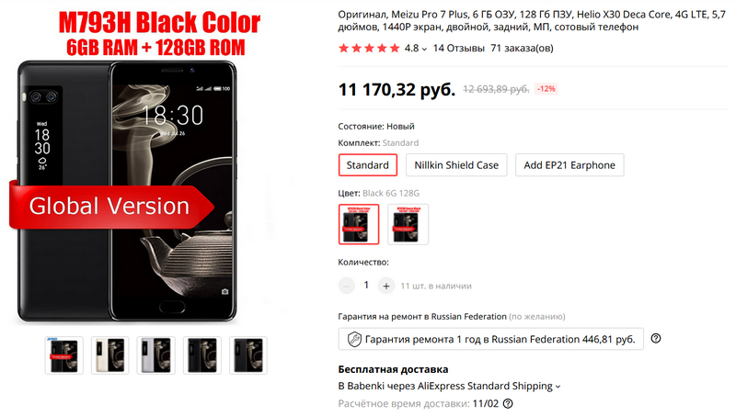Viewport: 736px width, 416px height.
Task: Open the 71 заказа(ов) orders link
Action: click(522, 48)
